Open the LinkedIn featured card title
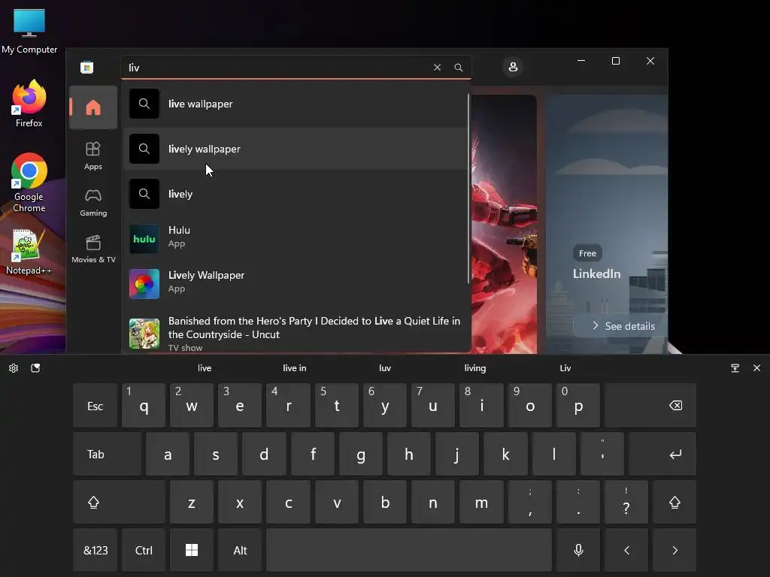Viewport: 770px width, 577px height. tap(596, 273)
